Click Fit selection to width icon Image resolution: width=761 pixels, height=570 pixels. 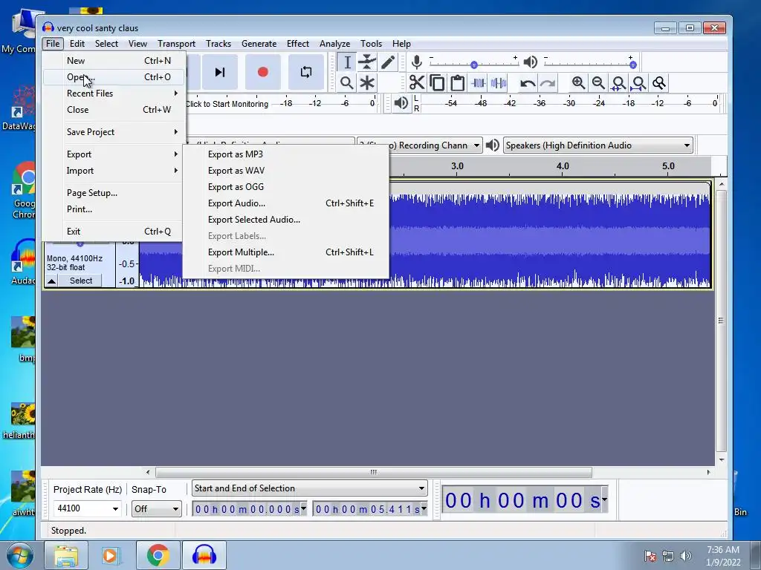[x=618, y=83]
